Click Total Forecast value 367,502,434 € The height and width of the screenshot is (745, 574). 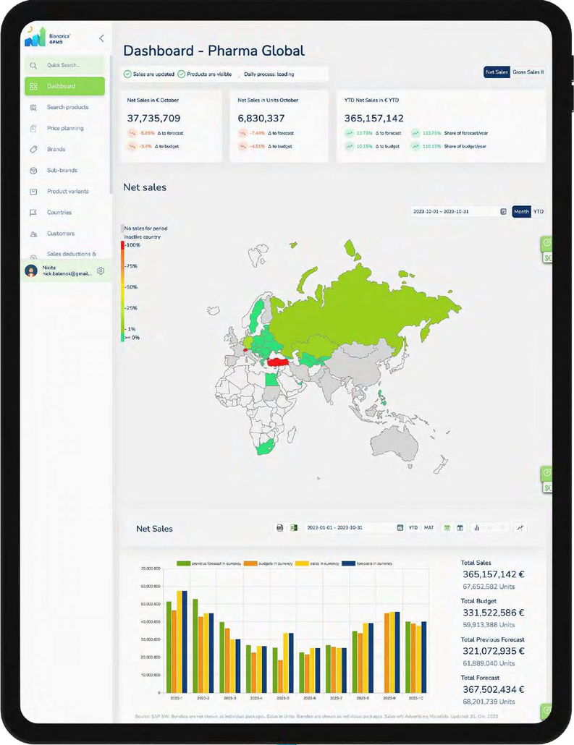[x=493, y=689]
